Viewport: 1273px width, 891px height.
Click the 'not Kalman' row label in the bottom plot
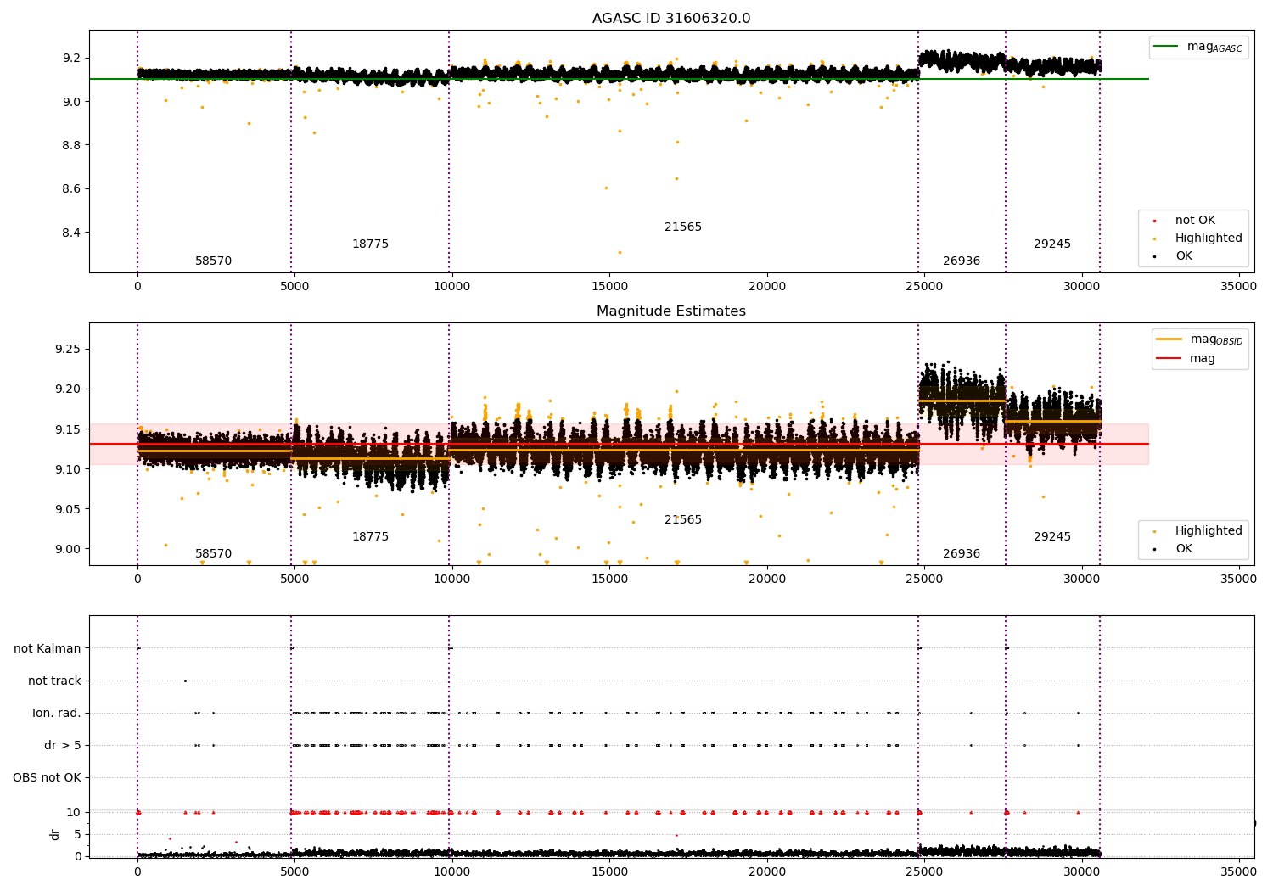pos(48,649)
